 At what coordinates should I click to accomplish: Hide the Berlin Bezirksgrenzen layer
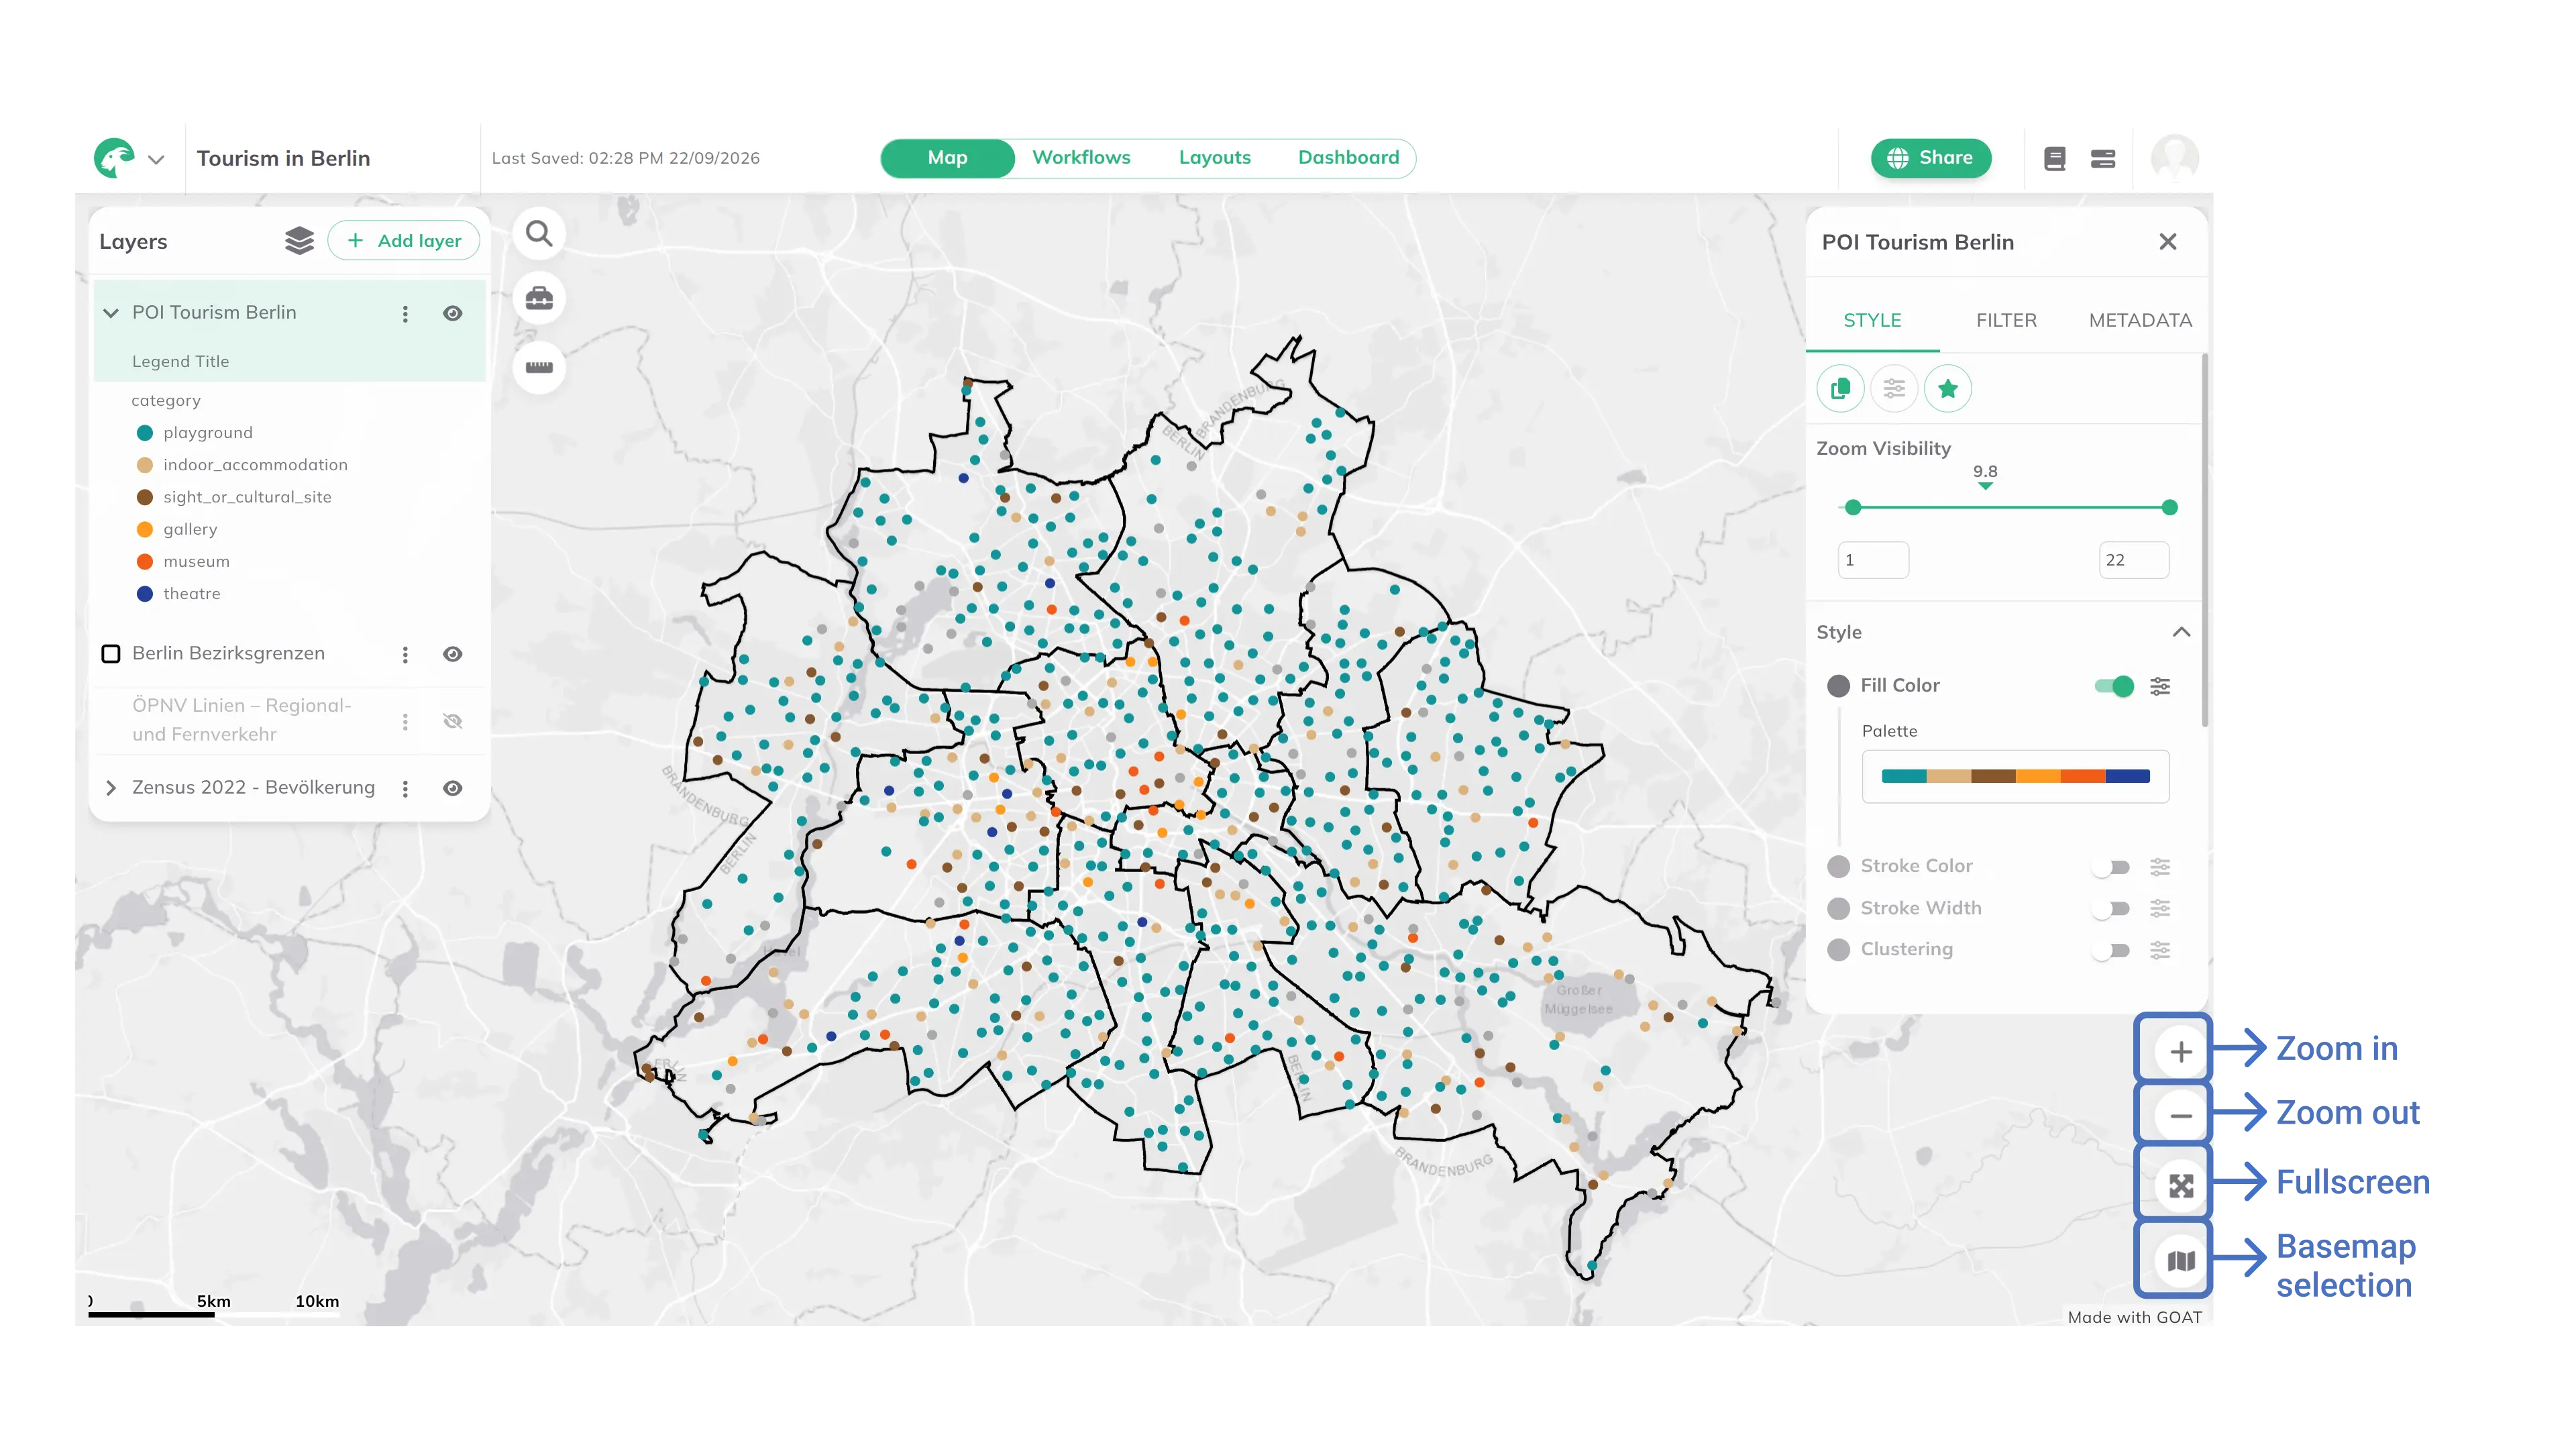click(453, 654)
